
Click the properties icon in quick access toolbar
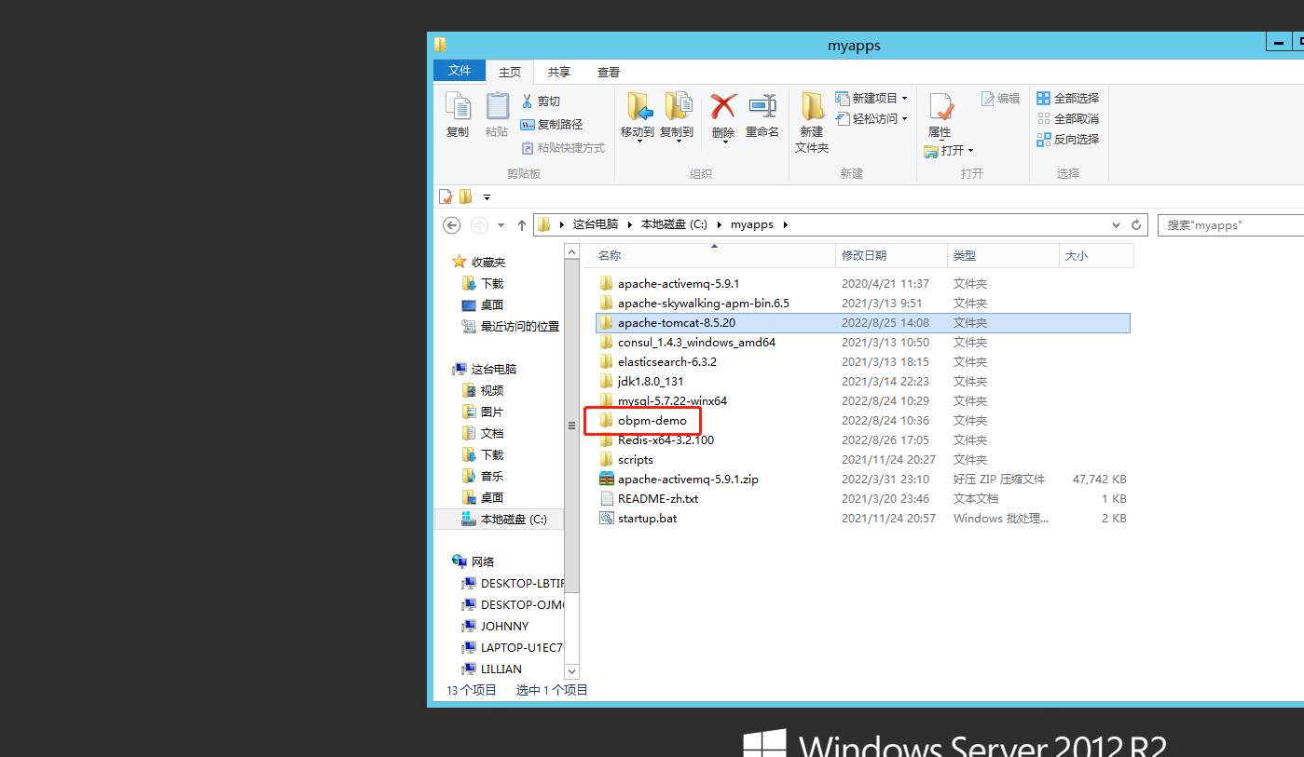point(446,196)
